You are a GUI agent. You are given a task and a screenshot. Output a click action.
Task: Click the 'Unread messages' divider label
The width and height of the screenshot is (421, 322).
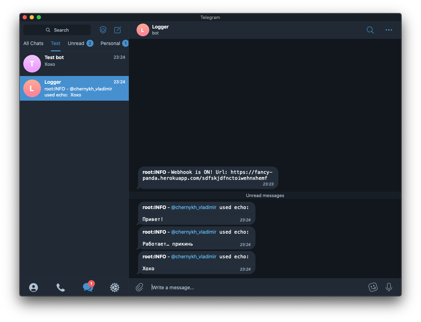(265, 195)
